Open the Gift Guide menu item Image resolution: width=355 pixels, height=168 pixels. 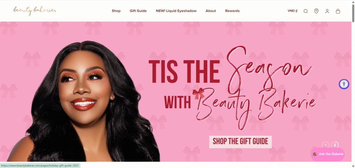[138, 11]
